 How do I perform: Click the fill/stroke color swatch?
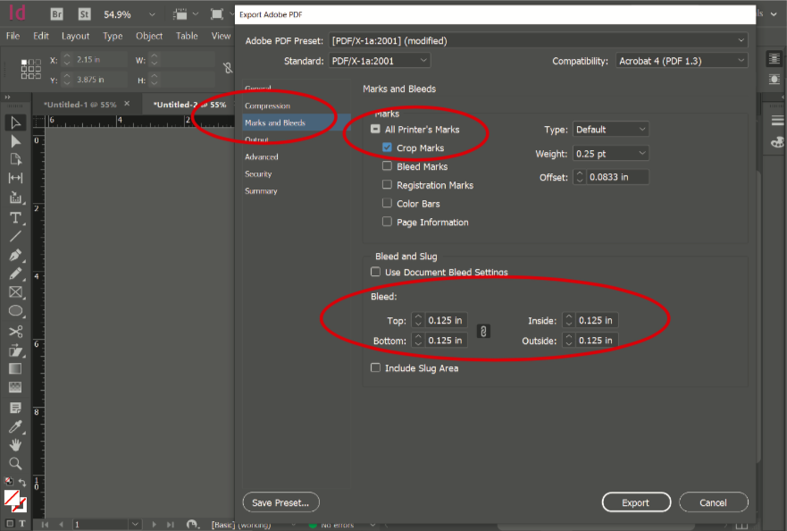[15, 501]
